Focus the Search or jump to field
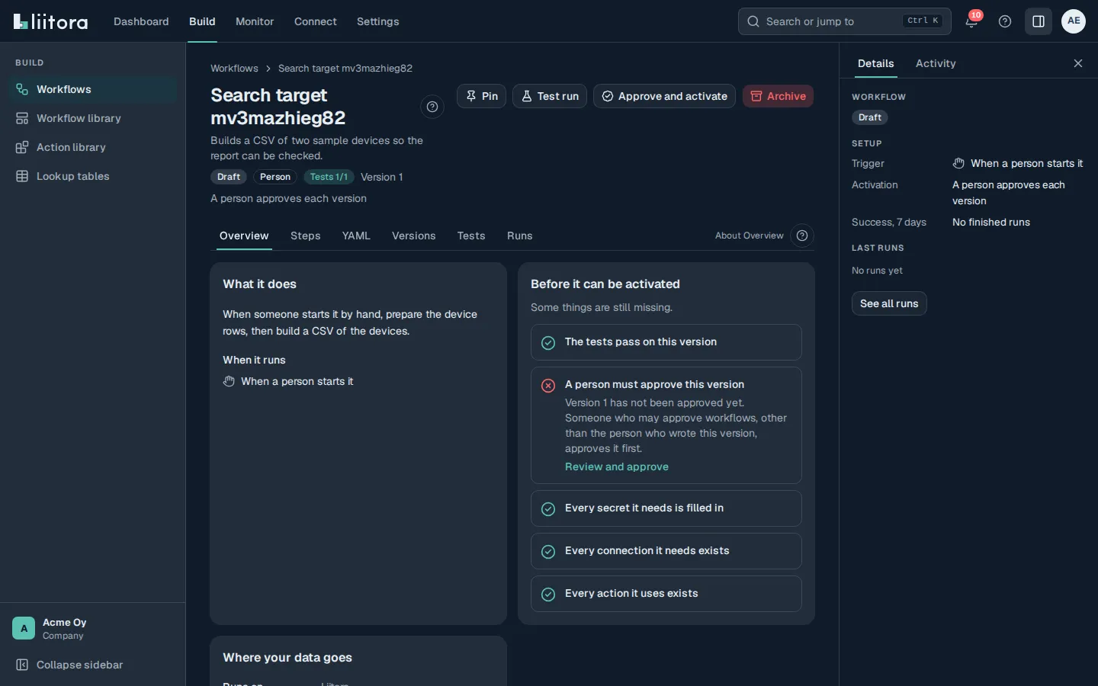The height and width of the screenshot is (686, 1098). [x=845, y=21]
